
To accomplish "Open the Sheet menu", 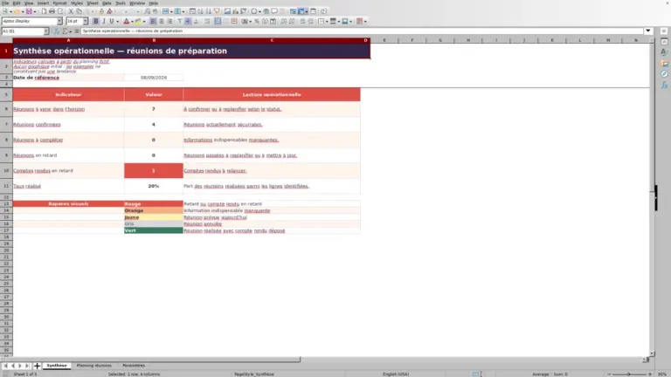I will coord(93,3).
